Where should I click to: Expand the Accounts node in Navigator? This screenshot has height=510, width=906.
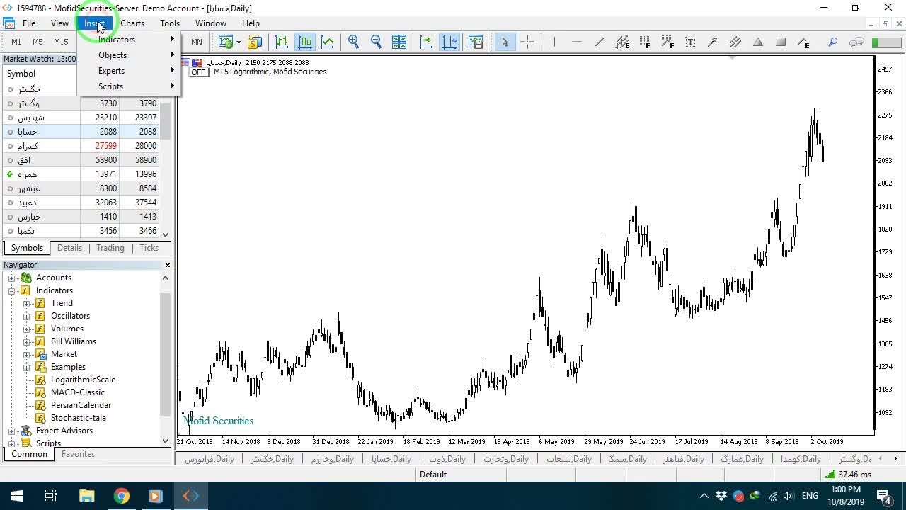tap(12, 278)
